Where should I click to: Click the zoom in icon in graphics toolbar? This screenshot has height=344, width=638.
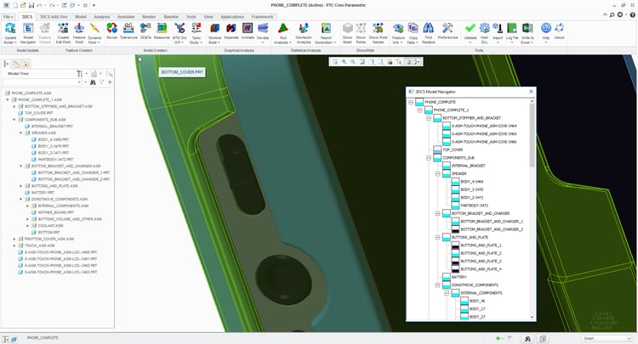coord(345,62)
